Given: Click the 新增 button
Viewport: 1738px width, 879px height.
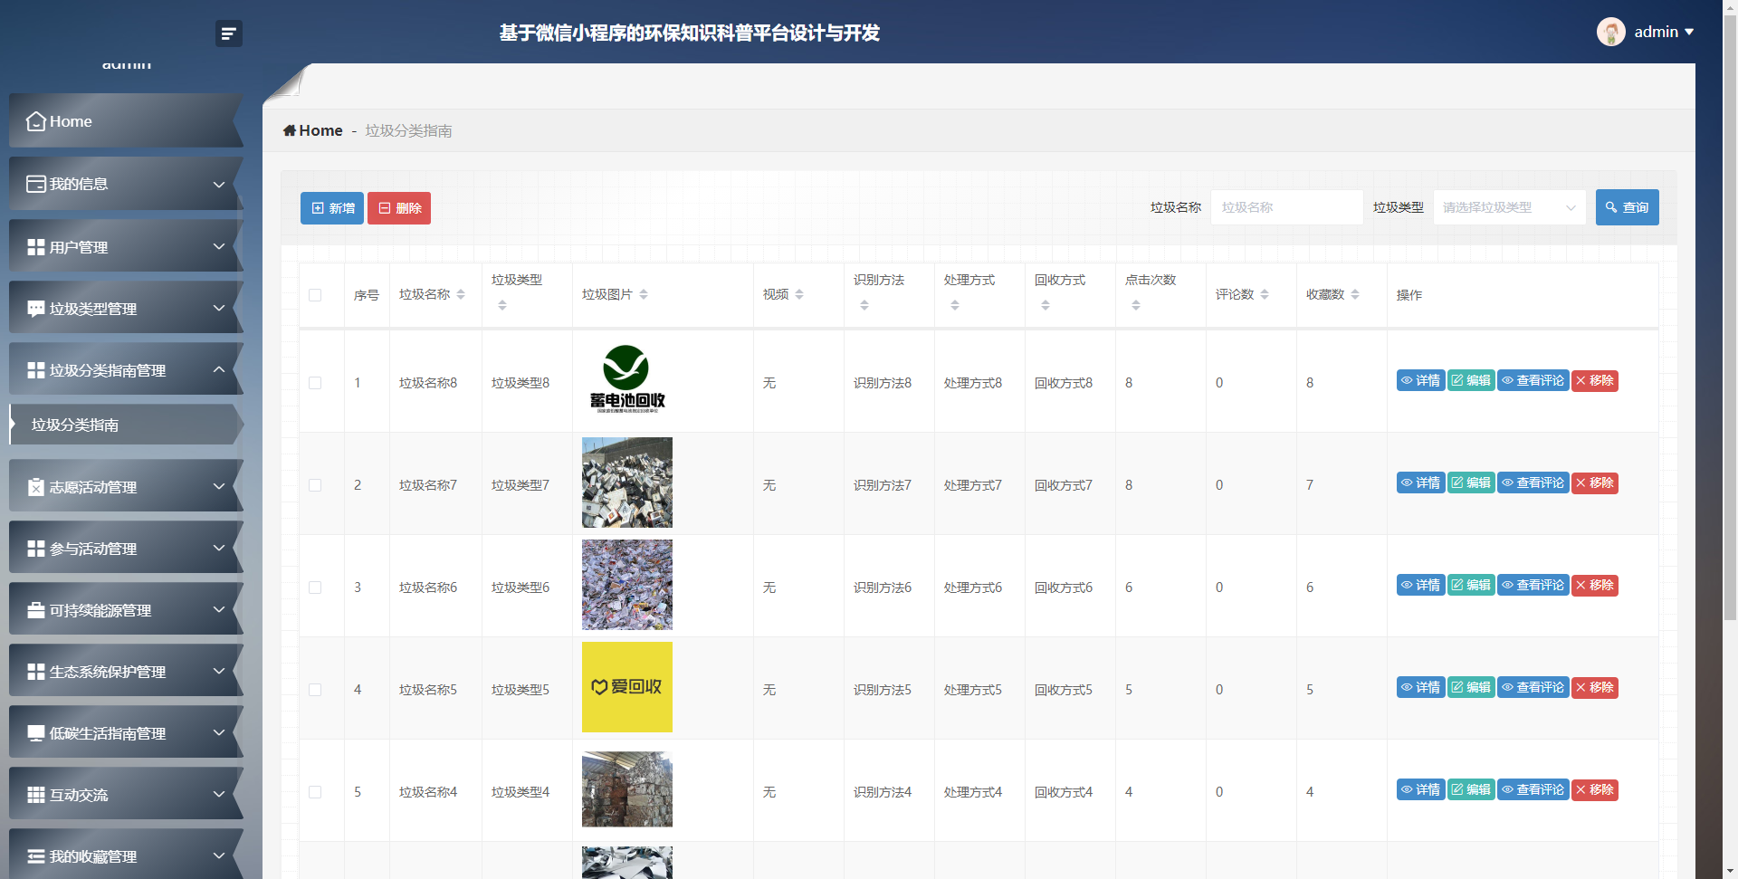Looking at the screenshot, I should [x=332, y=208].
